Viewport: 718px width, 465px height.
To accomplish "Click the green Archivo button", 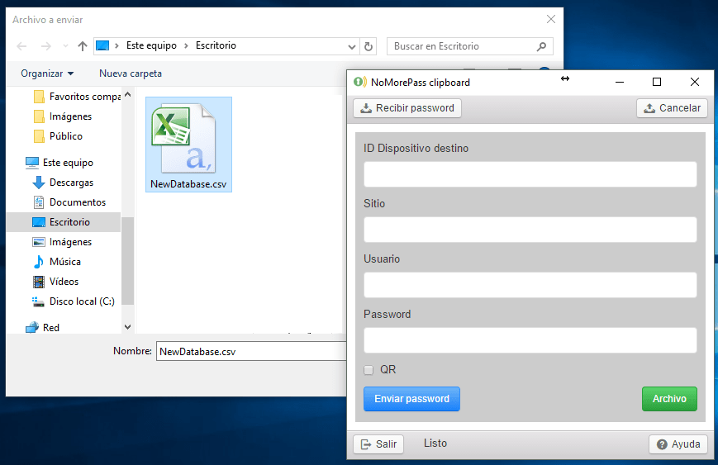I will [x=669, y=399].
